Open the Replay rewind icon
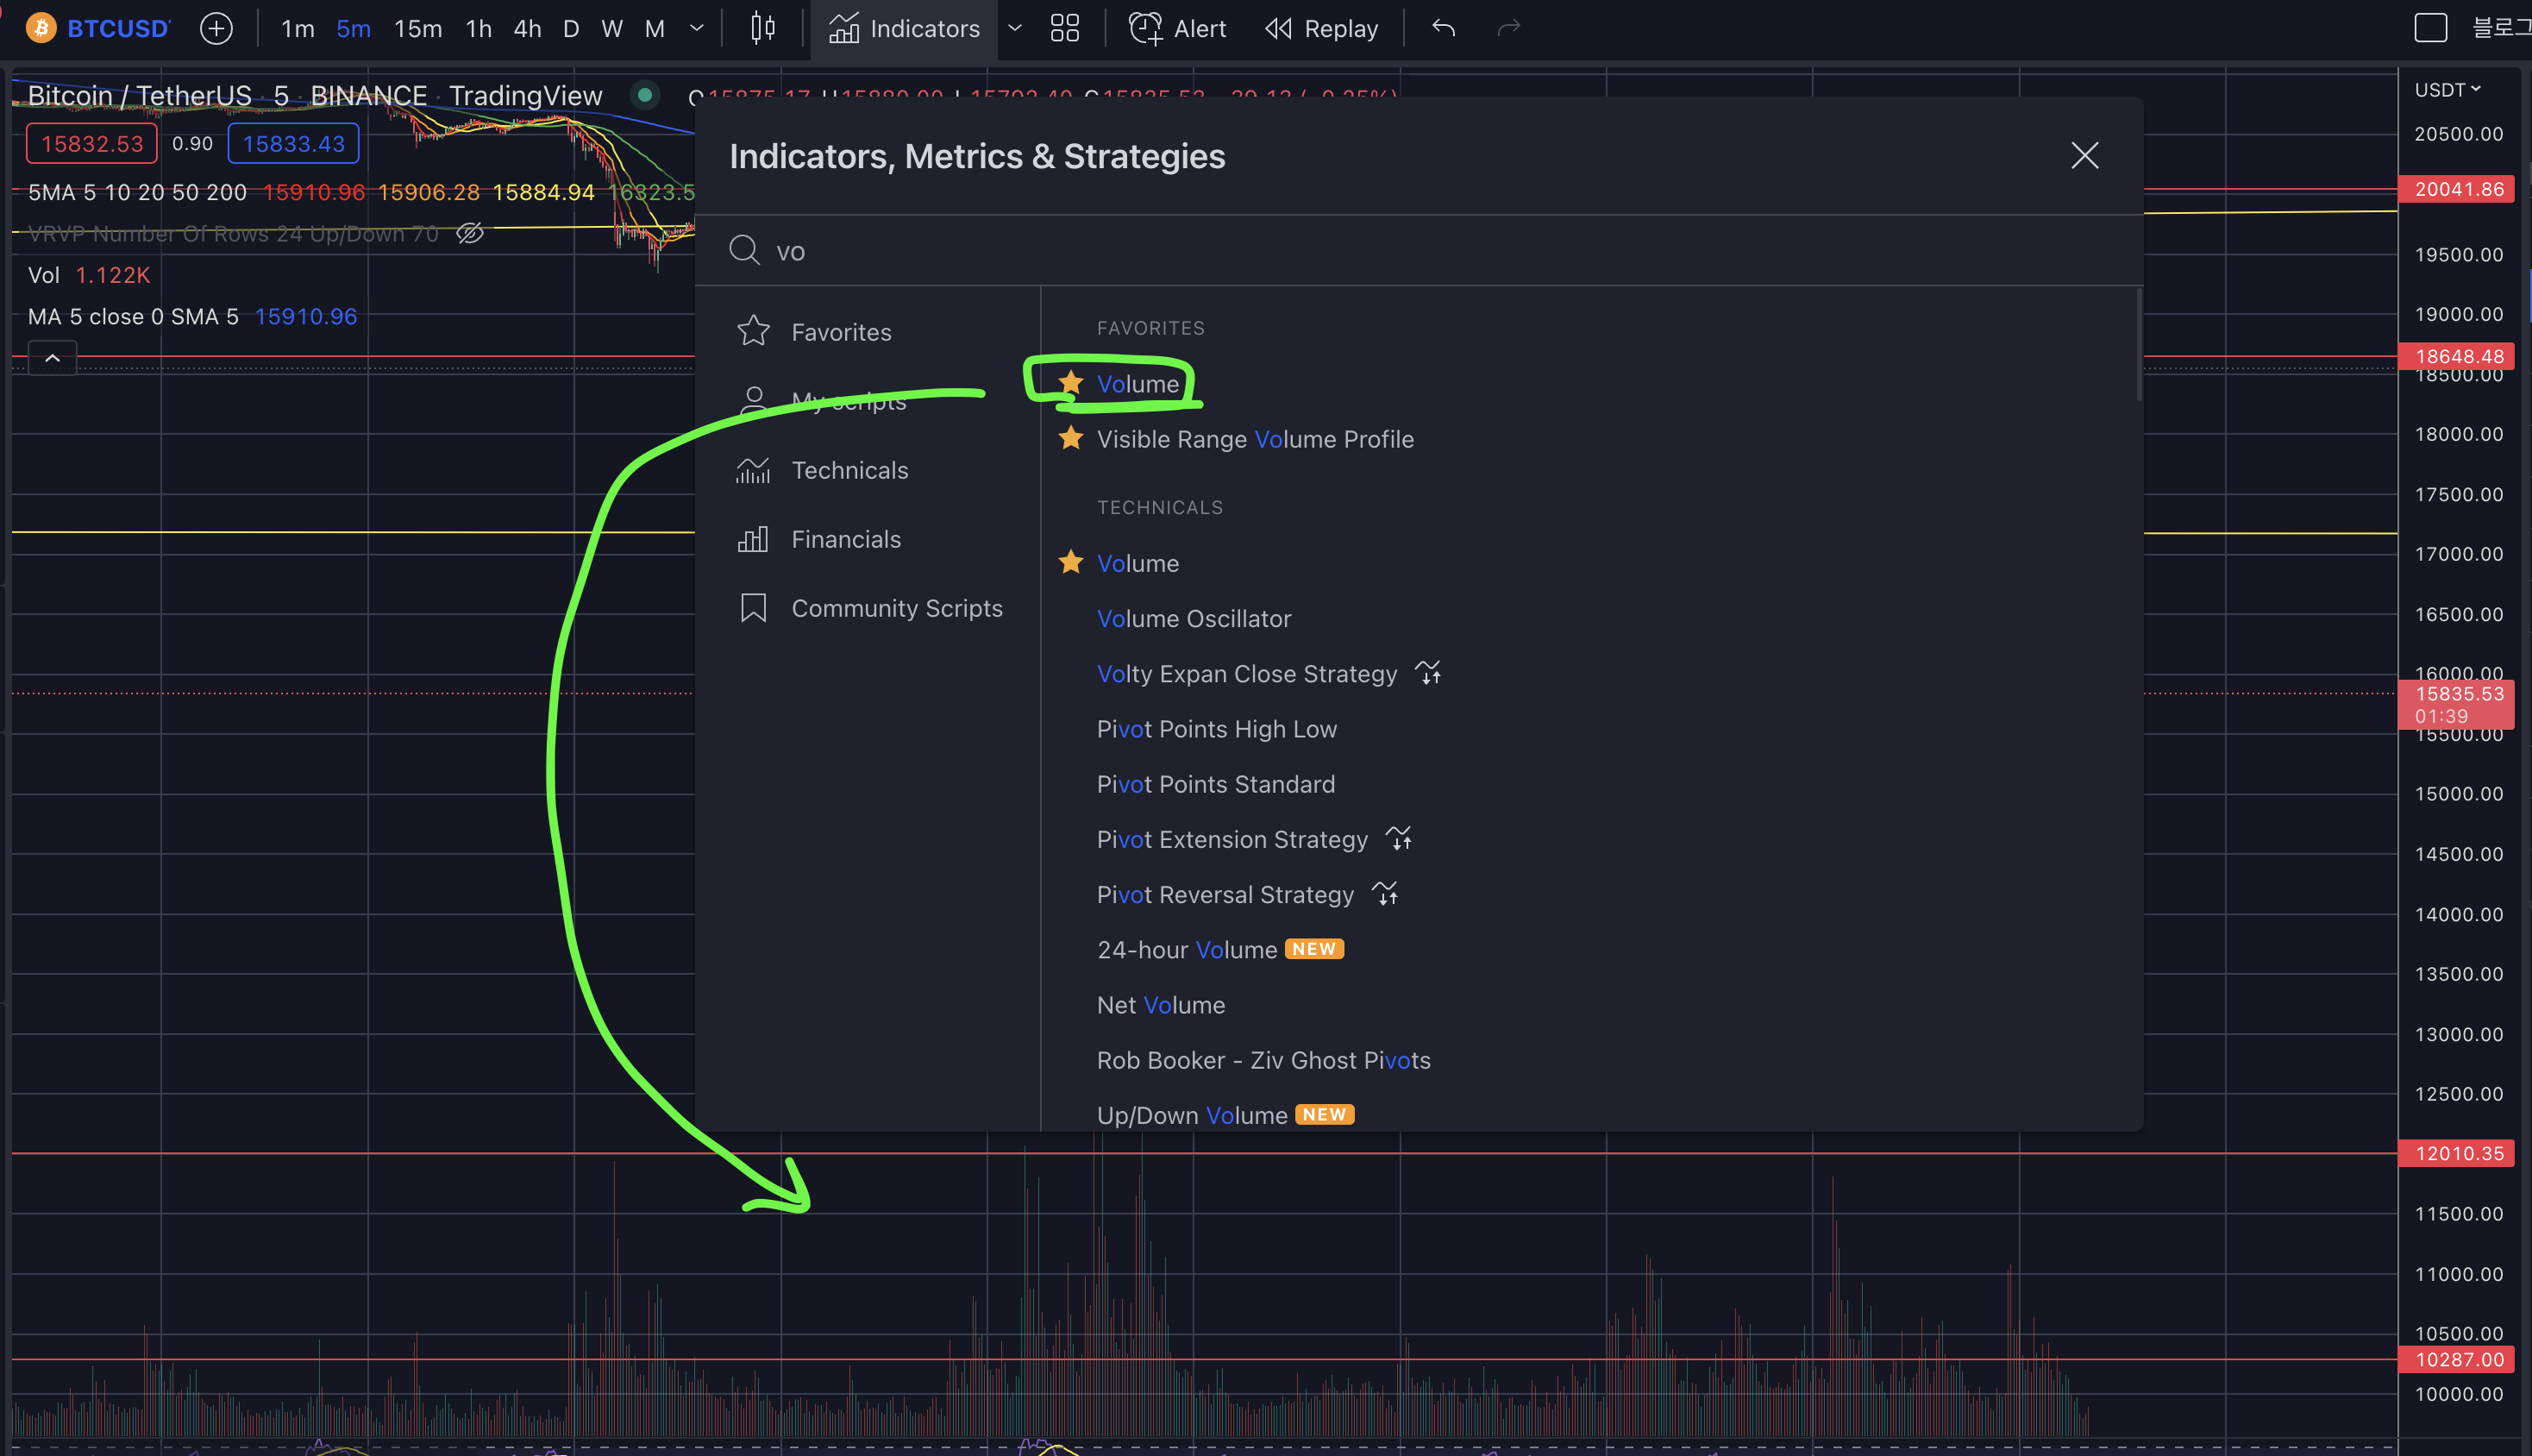 [x=1278, y=28]
